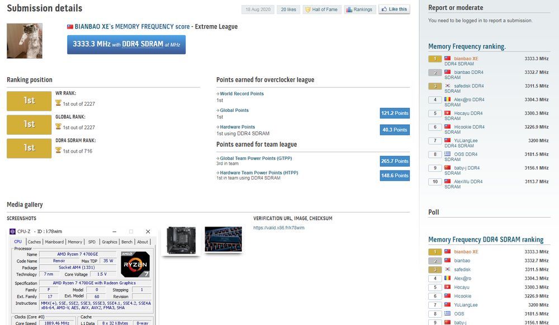Click the 40.3 Points badge

[395, 130]
